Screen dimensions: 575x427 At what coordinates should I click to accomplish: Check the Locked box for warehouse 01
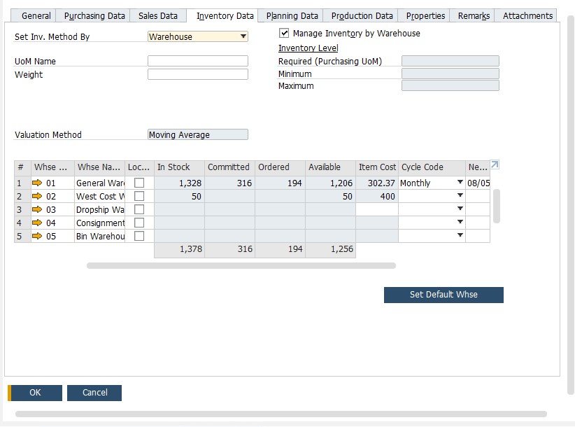pyautogui.click(x=139, y=181)
